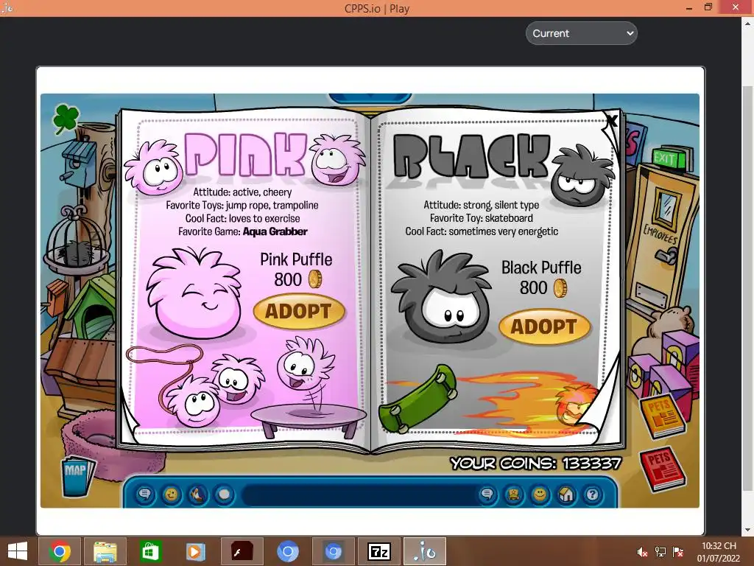The image size is (754, 566).
Task: Send the chat message with bubble icon
Action: tap(487, 495)
